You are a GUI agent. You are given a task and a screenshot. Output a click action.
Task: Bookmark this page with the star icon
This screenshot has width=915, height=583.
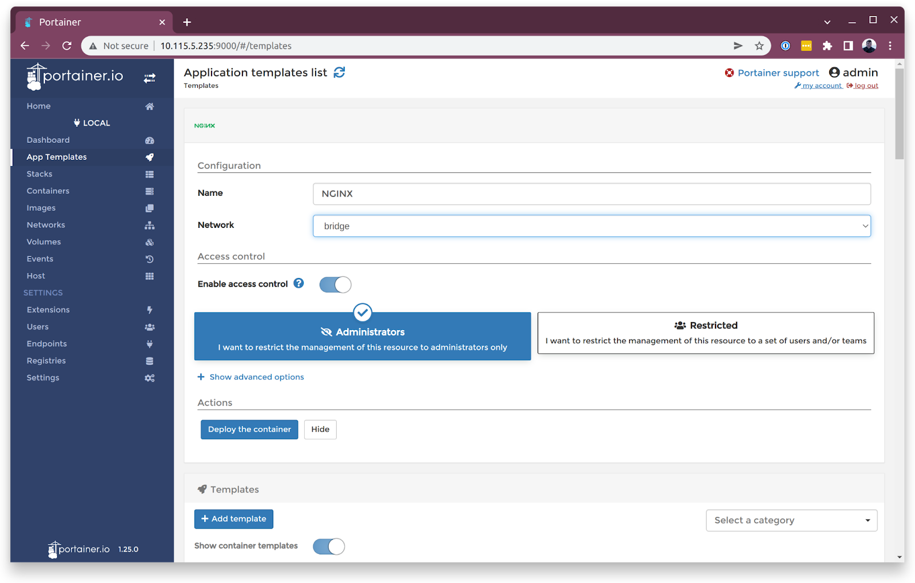(x=759, y=46)
